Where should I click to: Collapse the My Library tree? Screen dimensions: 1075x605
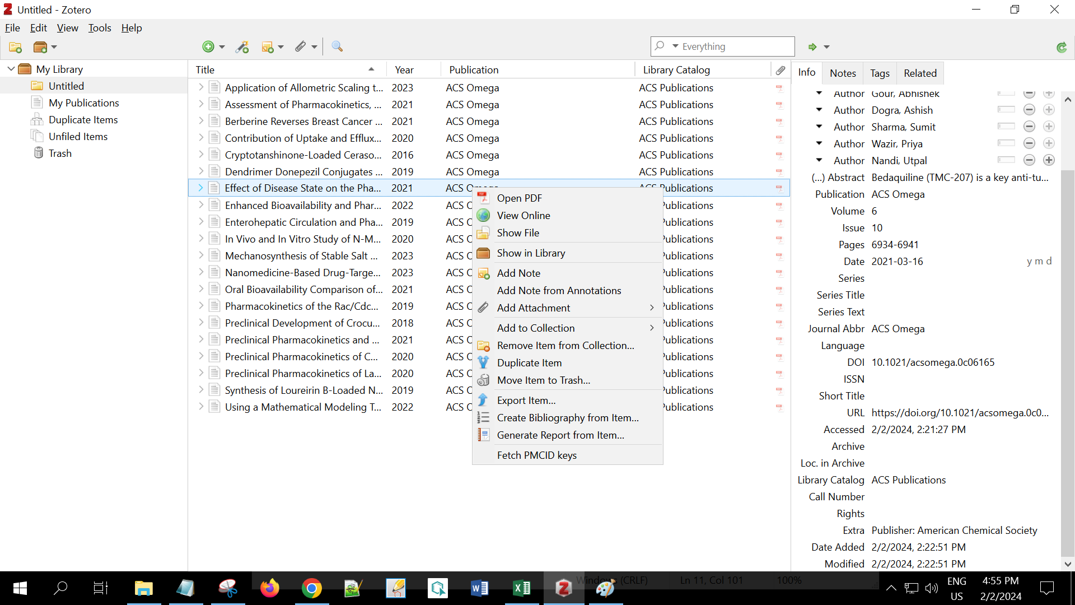(x=11, y=69)
